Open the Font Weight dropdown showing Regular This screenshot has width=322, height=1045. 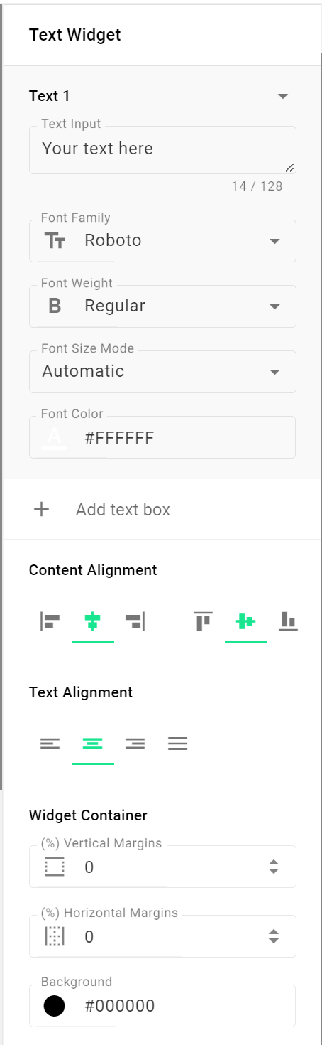tap(162, 306)
